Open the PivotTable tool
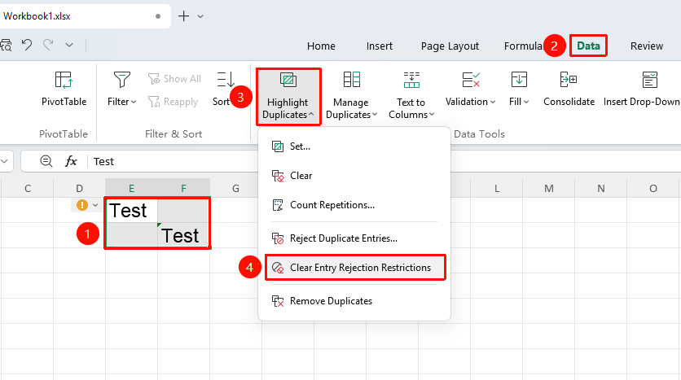The width and height of the screenshot is (681, 380). [64, 89]
